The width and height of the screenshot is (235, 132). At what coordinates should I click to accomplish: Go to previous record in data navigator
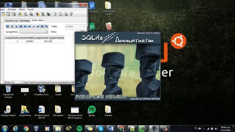coord(12,26)
